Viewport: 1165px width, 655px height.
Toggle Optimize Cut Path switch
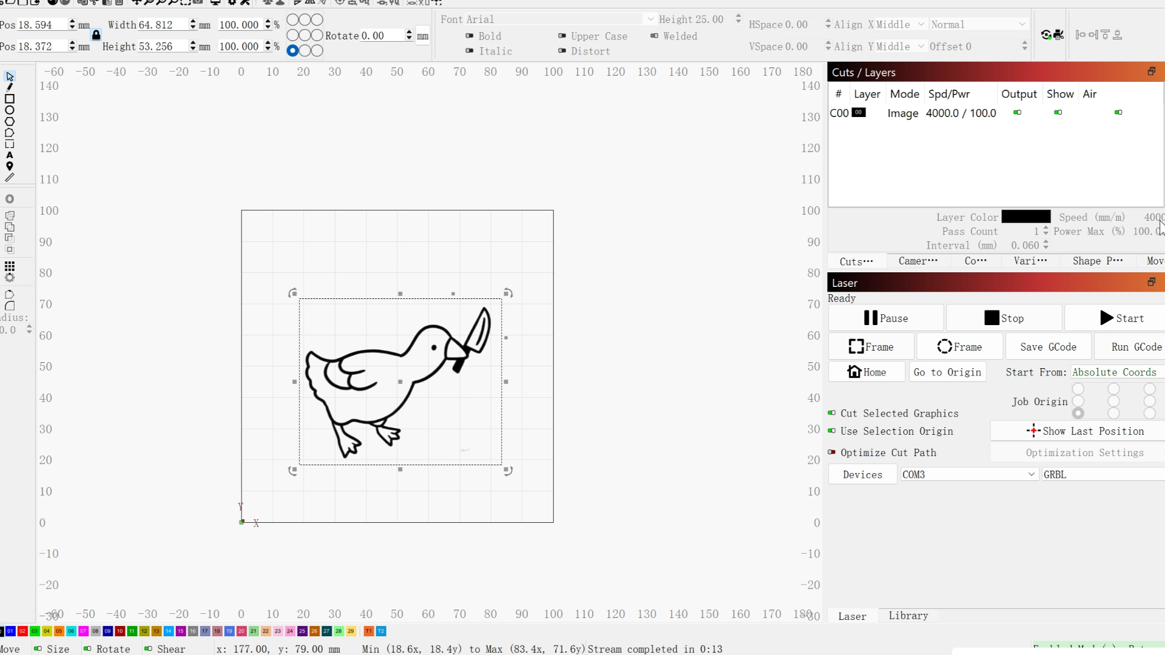coord(832,452)
